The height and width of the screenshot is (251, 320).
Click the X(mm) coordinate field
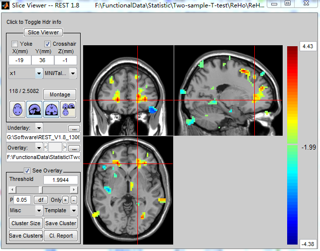point(20,60)
